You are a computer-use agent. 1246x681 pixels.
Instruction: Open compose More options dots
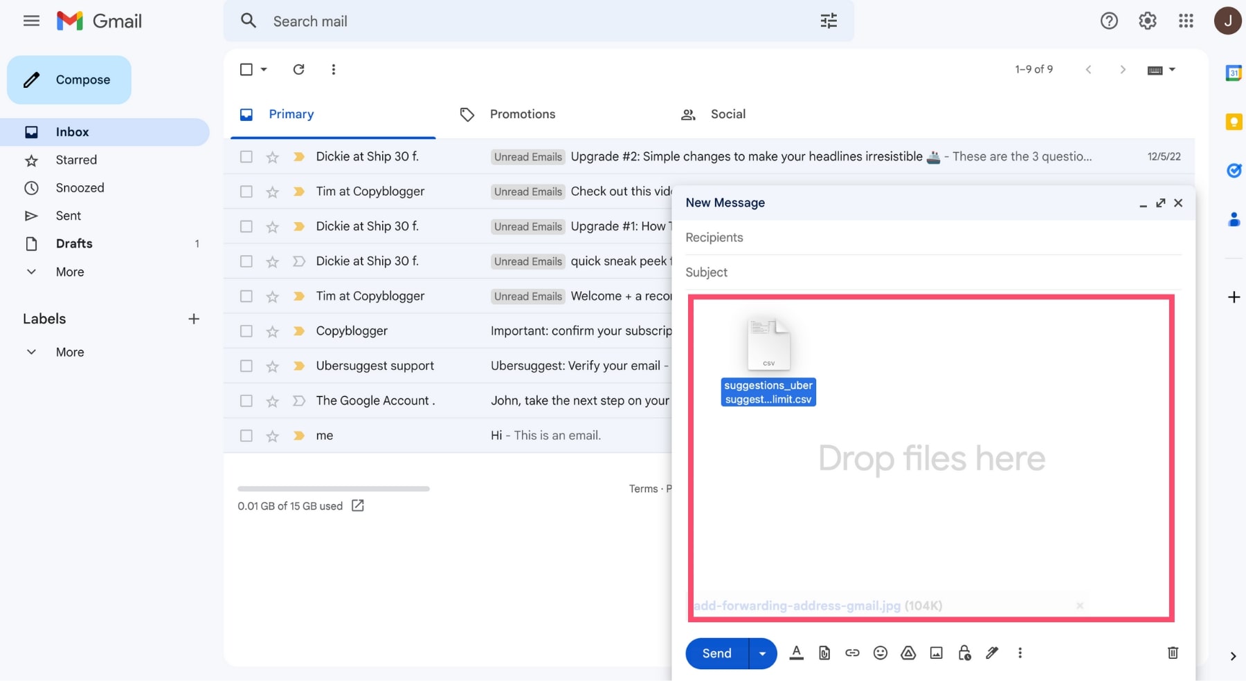pos(1020,653)
